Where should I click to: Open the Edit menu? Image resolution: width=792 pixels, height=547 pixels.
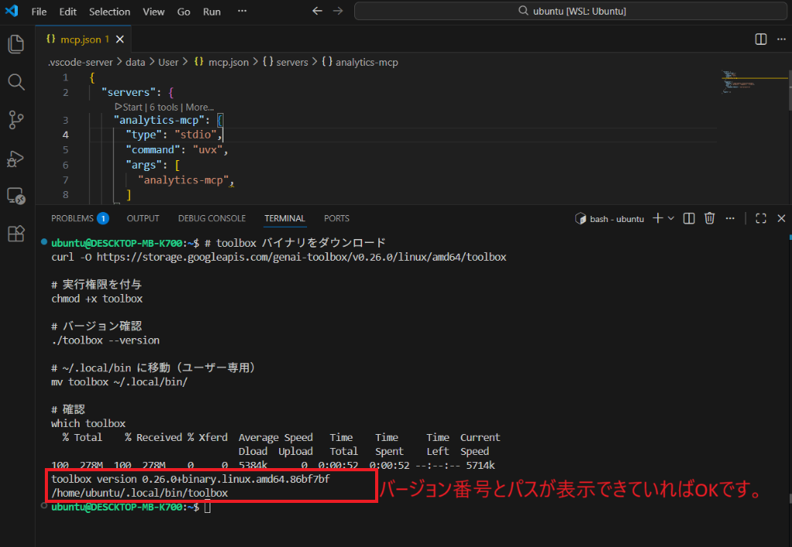pyautogui.click(x=68, y=12)
